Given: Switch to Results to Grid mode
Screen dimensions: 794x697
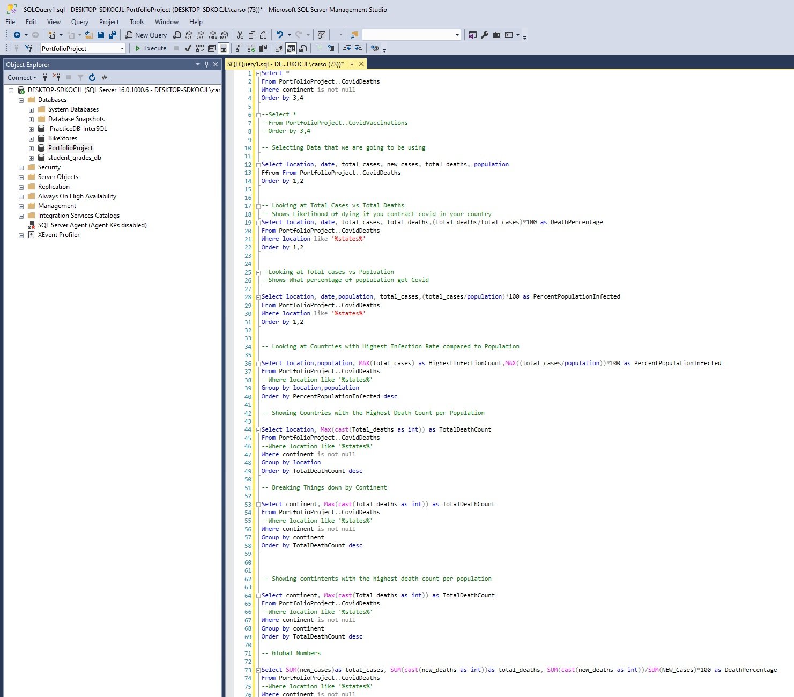Looking at the screenshot, I should (x=291, y=48).
